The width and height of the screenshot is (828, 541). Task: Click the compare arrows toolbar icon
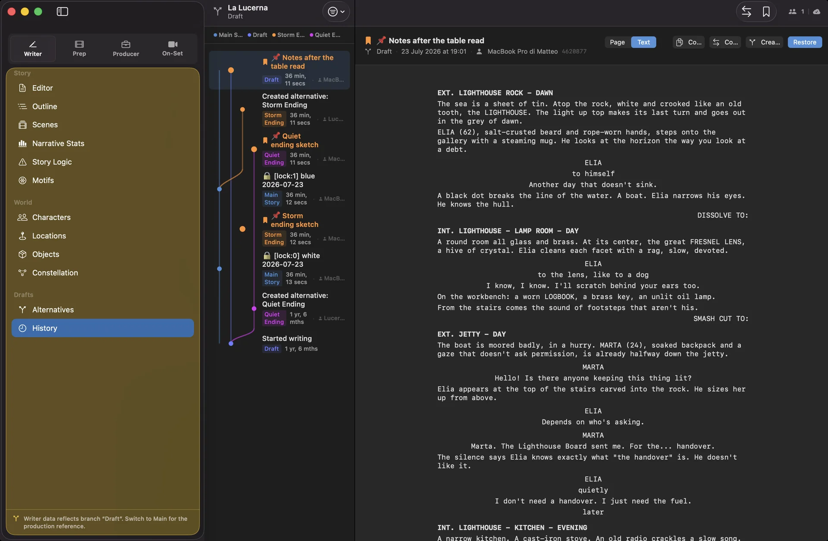point(746,12)
